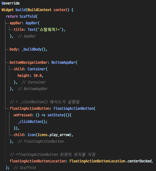
Task: Click the 'BottomAppBar(' constructor
Action: (64, 63)
